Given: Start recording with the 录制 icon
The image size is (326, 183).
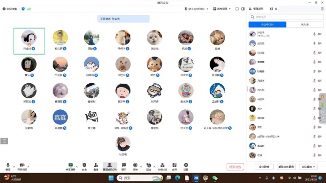Looking at the screenshot, I should [x=135, y=166].
